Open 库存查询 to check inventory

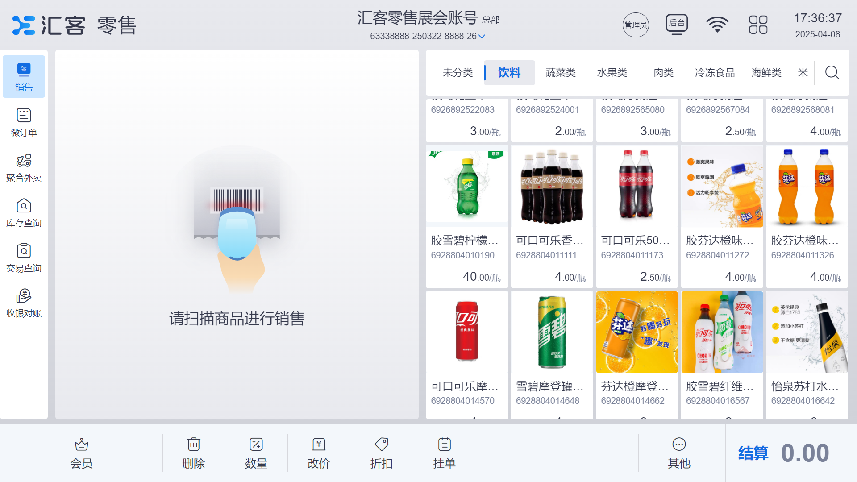[x=24, y=212]
